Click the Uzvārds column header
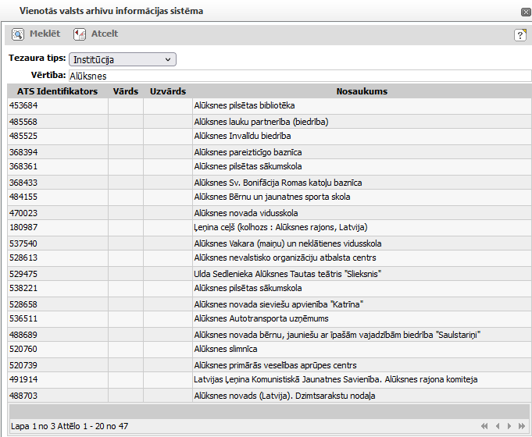Image resolution: width=532 pixels, height=437 pixels. pyautogui.click(x=167, y=91)
